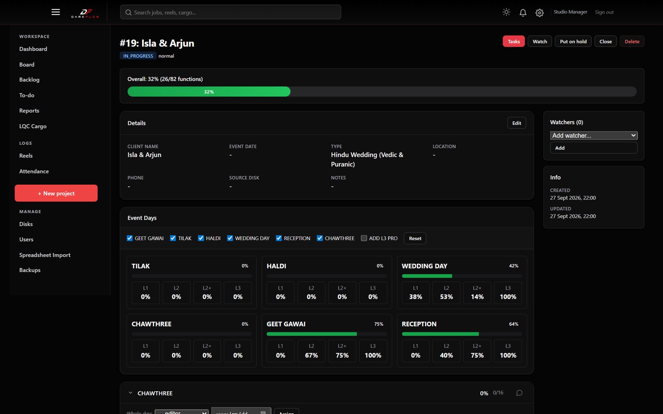This screenshot has width=663, height=414.
Task: Click the red Tasks button
Action: (514, 41)
